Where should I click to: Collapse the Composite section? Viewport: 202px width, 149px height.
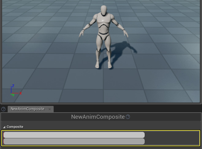[4, 127]
